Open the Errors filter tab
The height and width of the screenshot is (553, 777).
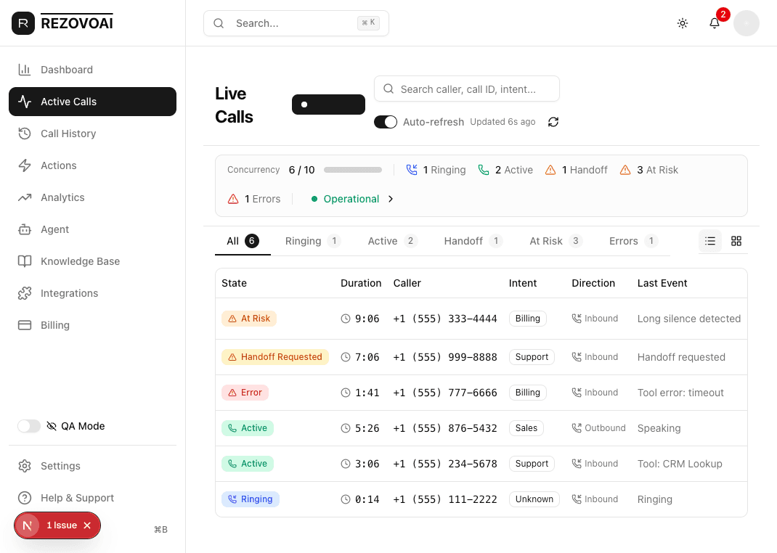point(627,240)
